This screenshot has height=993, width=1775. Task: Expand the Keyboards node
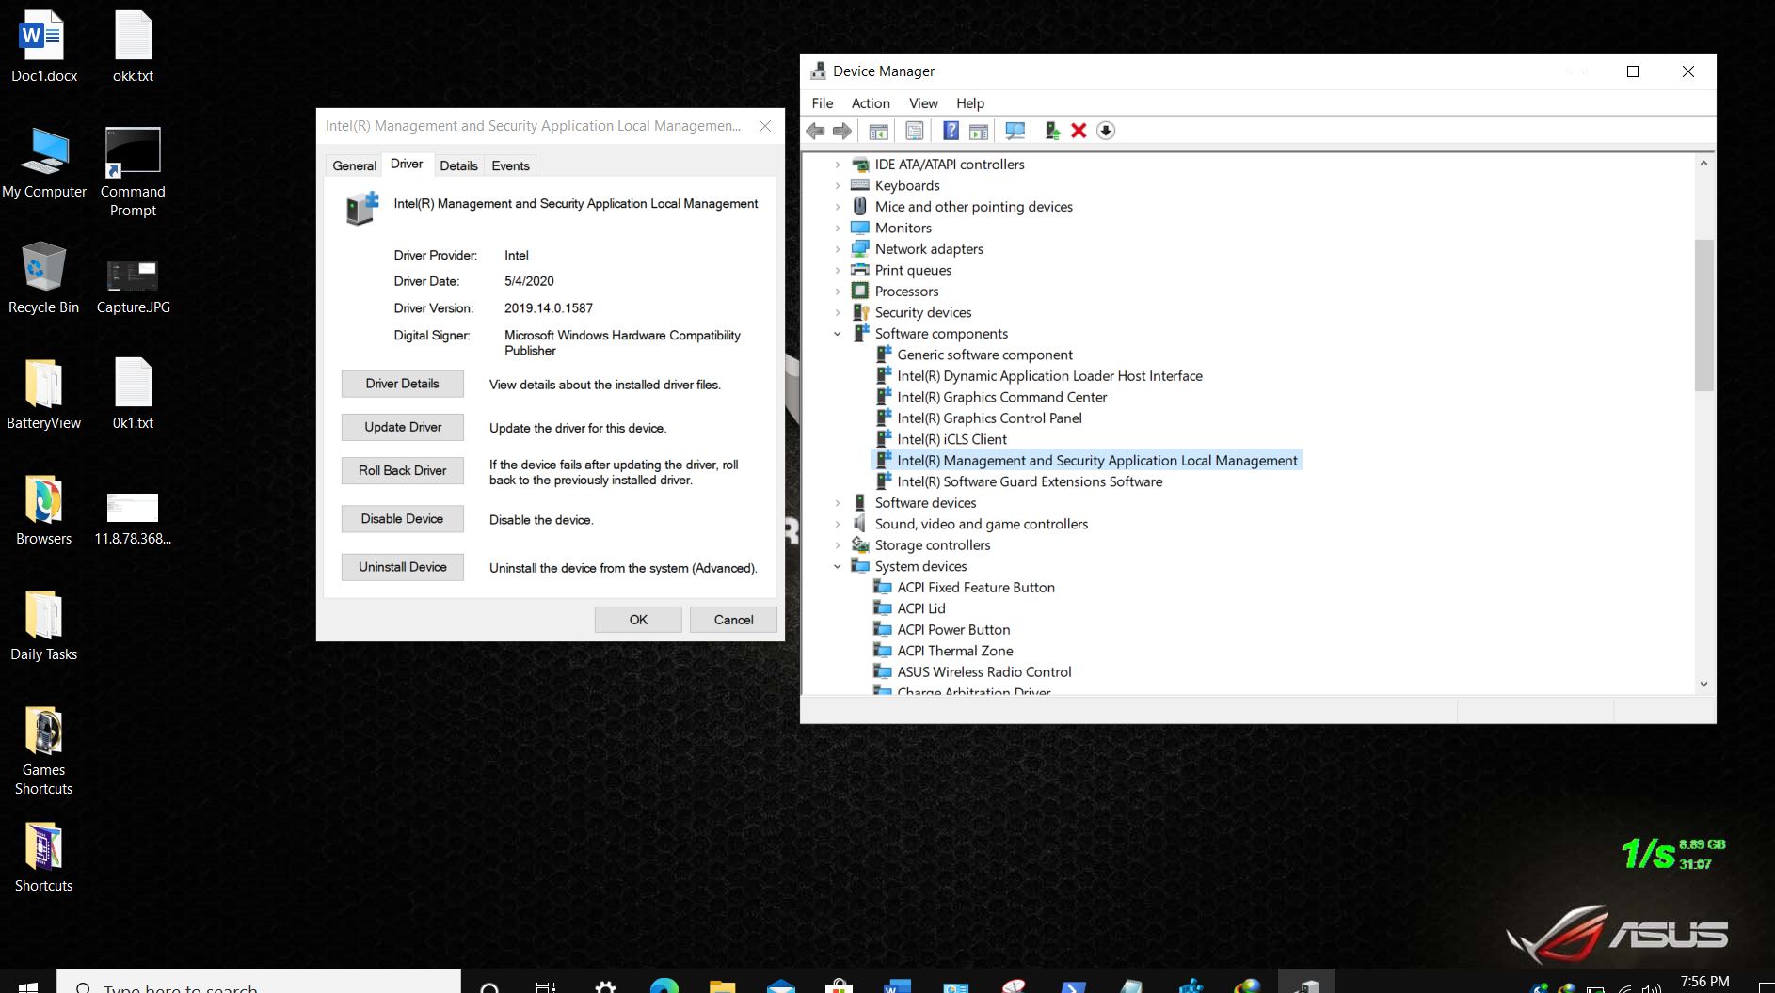pos(838,185)
